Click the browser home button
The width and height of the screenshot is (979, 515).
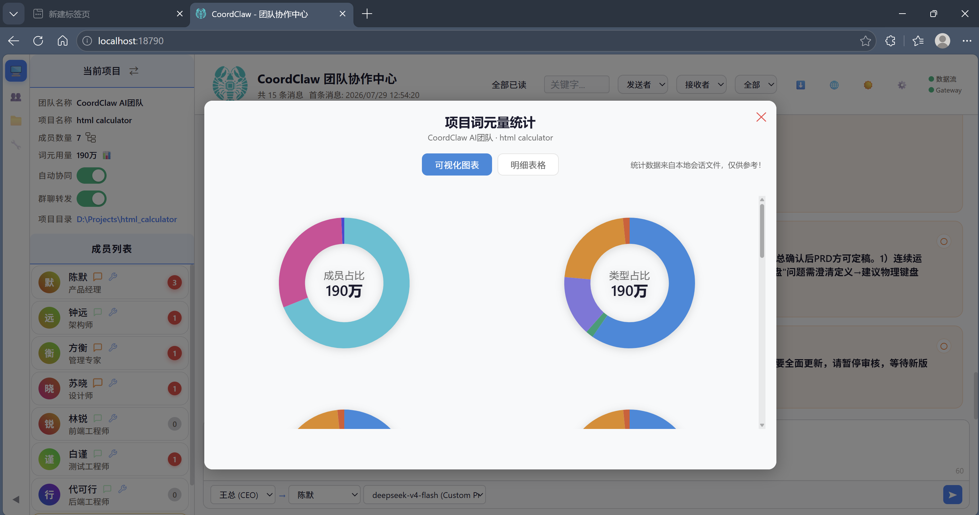point(62,40)
